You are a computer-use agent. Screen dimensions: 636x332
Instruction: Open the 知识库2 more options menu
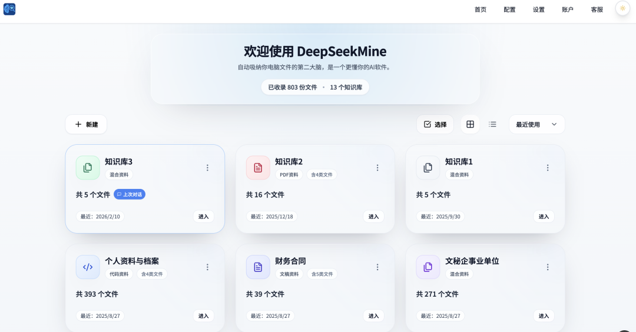coord(377,168)
